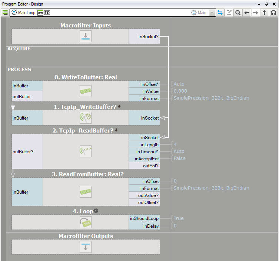The width and height of the screenshot is (279, 261).
Task: Click the inAcceptEof port
Action: click(x=144, y=158)
